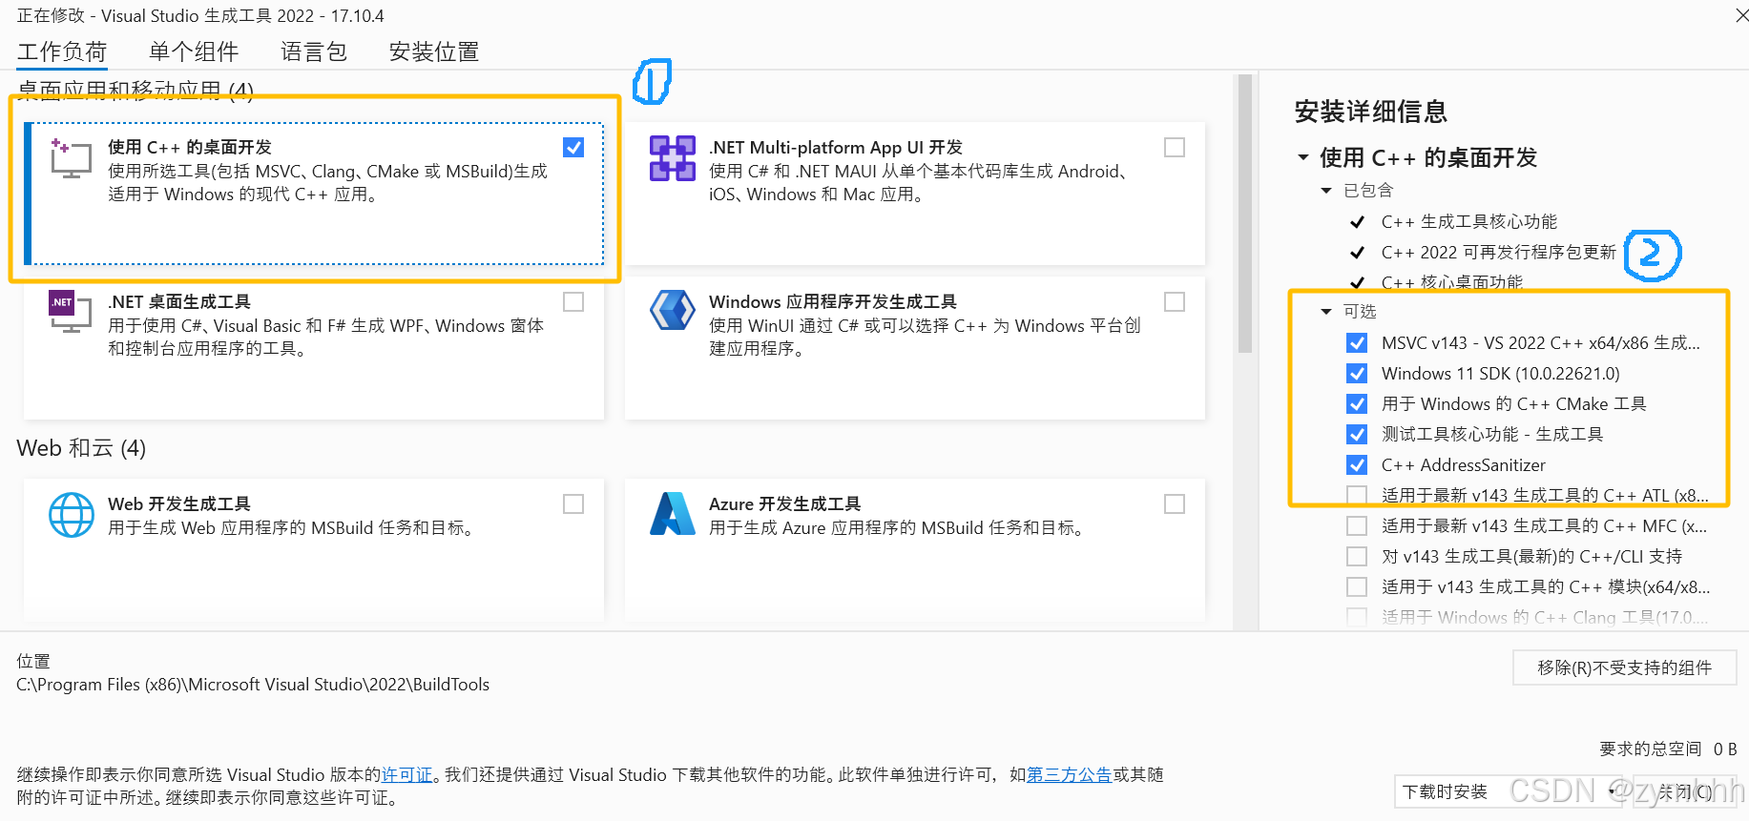Viewport: 1749px width, 821px height.
Task: Switch to the 单个组件 tab
Action: (x=194, y=51)
